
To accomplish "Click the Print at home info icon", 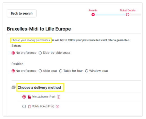I will (x=59, y=97).
